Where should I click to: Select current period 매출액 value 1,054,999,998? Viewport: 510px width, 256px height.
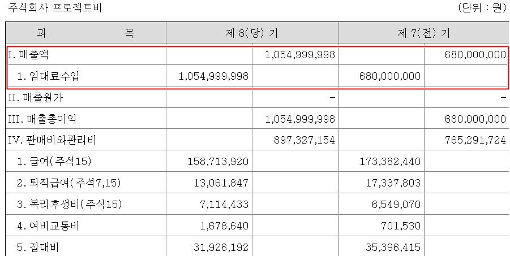300,55
